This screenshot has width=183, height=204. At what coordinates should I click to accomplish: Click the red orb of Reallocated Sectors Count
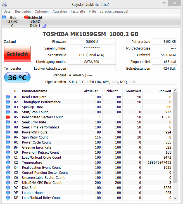pyautogui.click(x=8, y=117)
